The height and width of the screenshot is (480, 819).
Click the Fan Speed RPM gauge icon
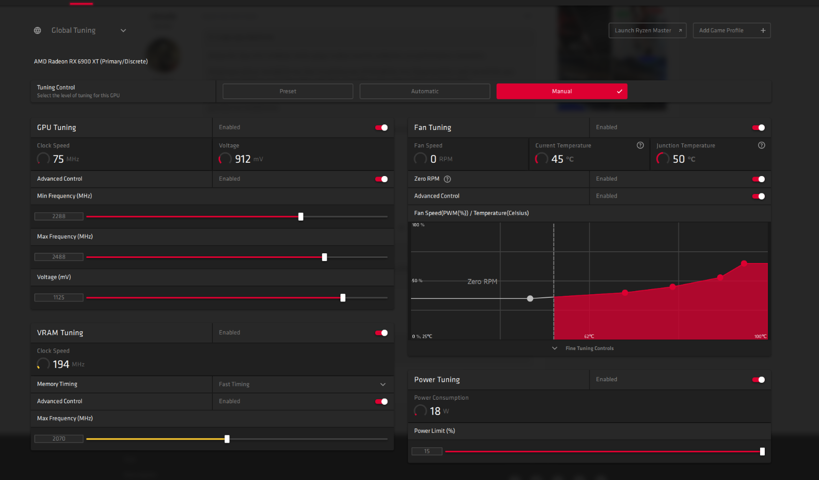[421, 159]
